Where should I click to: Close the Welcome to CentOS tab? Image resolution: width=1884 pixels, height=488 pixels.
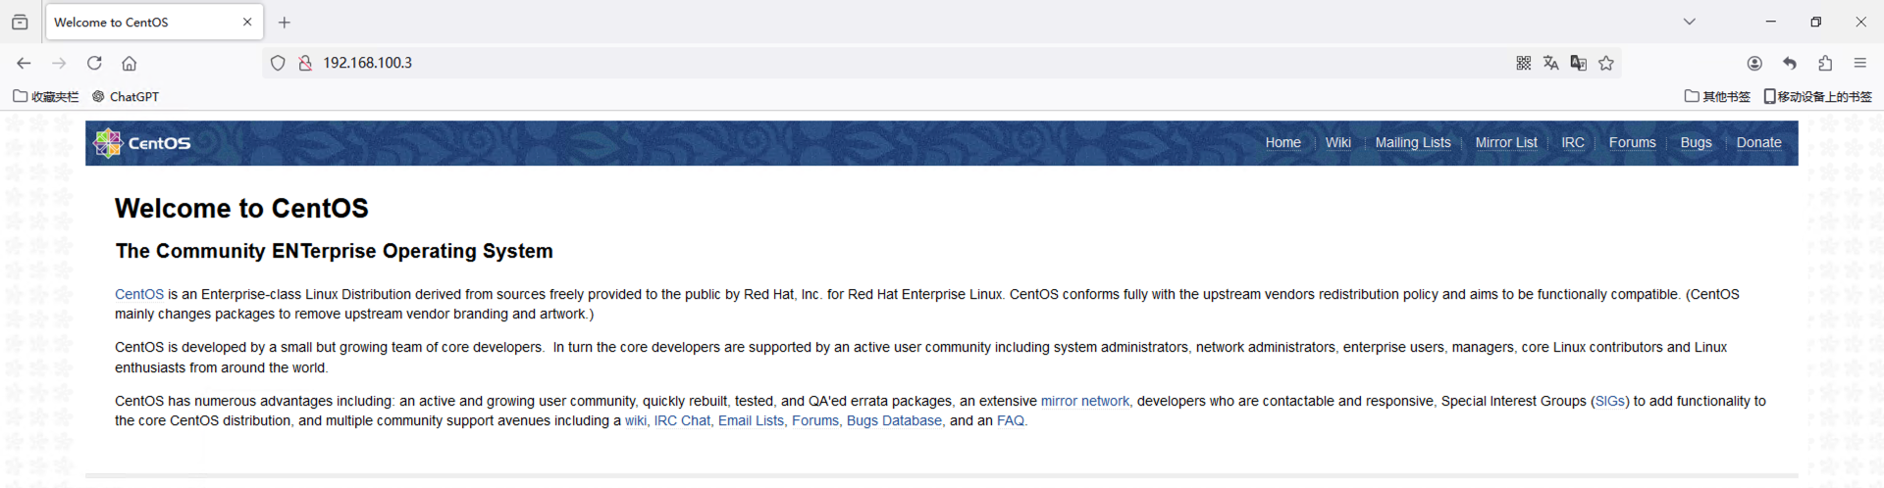tap(247, 22)
